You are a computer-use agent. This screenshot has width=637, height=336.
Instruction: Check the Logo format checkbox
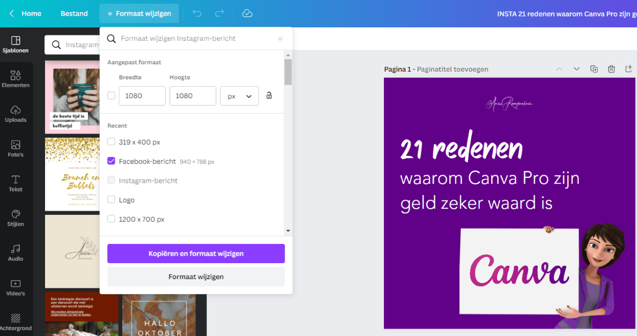112,200
